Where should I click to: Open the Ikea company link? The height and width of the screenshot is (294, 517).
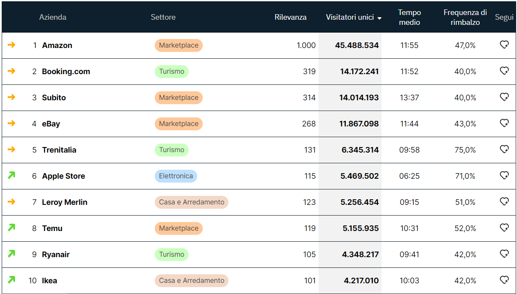(x=49, y=281)
